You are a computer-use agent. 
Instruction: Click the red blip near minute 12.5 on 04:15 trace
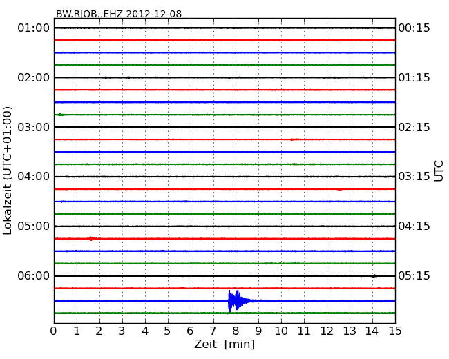(x=340, y=189)
